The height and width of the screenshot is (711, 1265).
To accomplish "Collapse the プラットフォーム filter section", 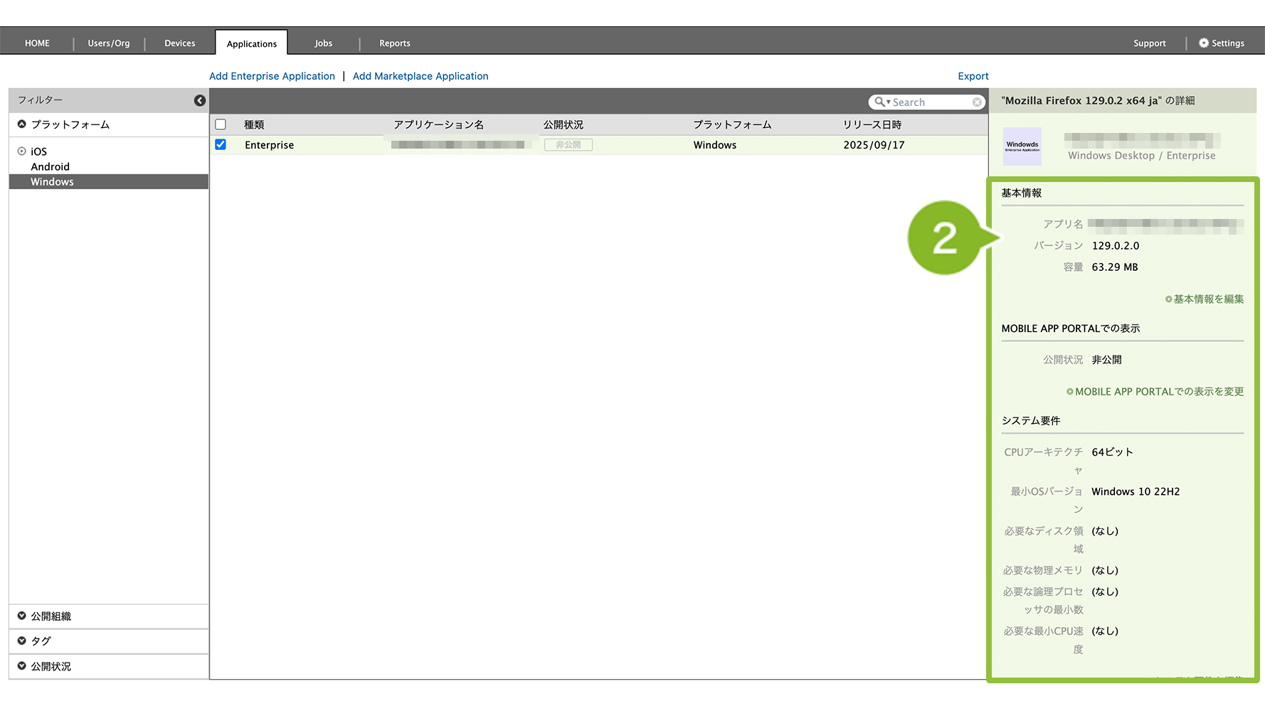I will point(22,124).
